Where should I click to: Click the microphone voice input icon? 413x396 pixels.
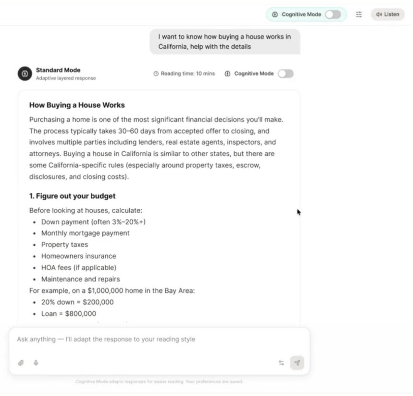pos(36,363)
